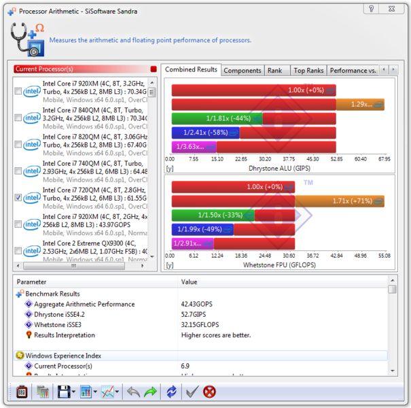Click the Results Interpretation lightbulb icon
This screenshot has height=408, width=411.
click(x=29, y=335)
